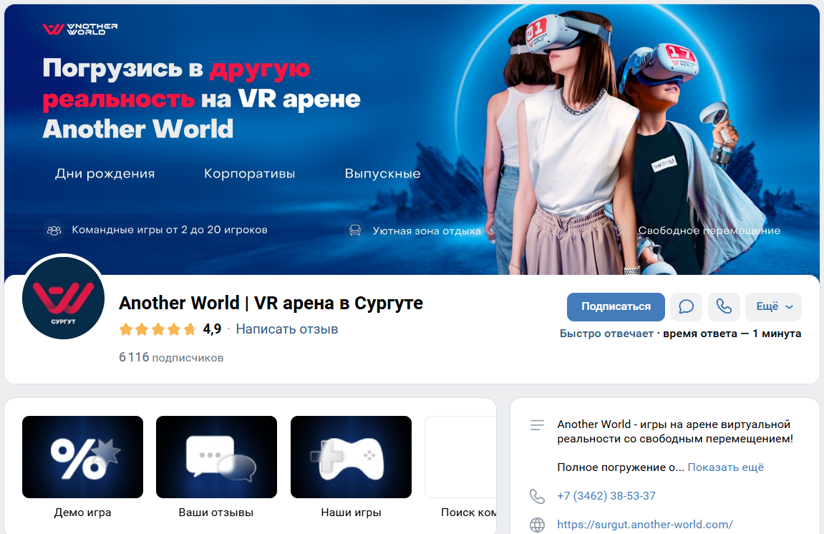824x534 pixels.
Task: Click the 4,9 star rating
Action: (x=170, y=329)
